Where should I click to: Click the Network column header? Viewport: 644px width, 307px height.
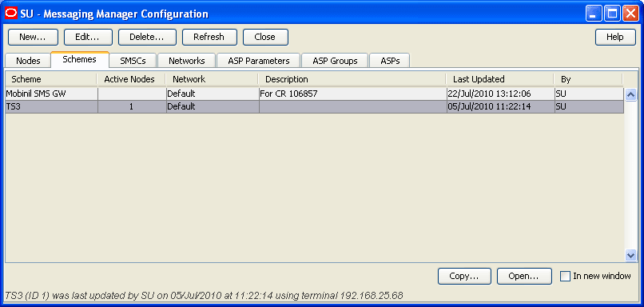212,79
